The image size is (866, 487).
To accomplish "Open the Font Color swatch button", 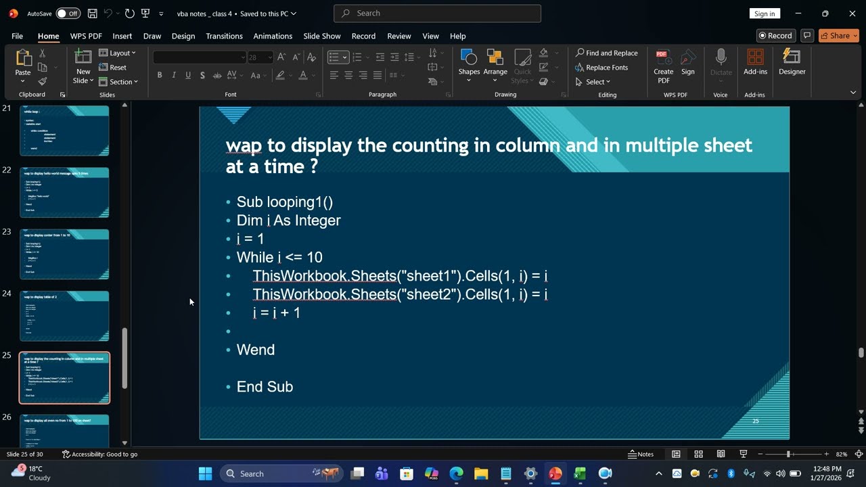I will coord(303,75).
